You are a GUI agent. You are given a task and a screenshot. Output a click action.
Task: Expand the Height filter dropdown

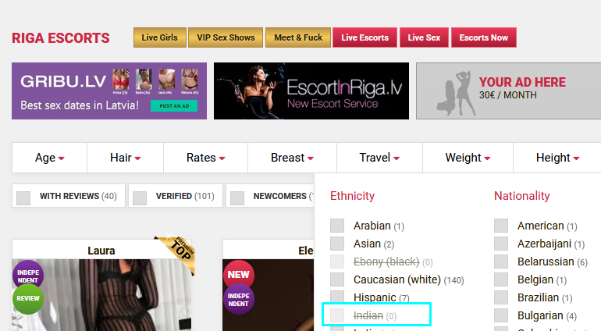[x=557, y=158]
